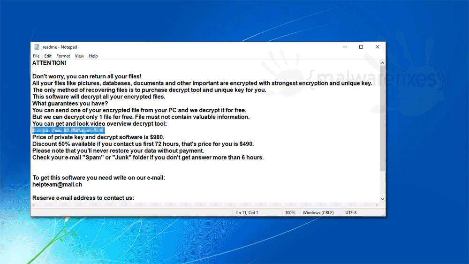Click the horizontal scrollbar right arrow
The width and height of the screenshot is (469, 264).
pos(377,205)
